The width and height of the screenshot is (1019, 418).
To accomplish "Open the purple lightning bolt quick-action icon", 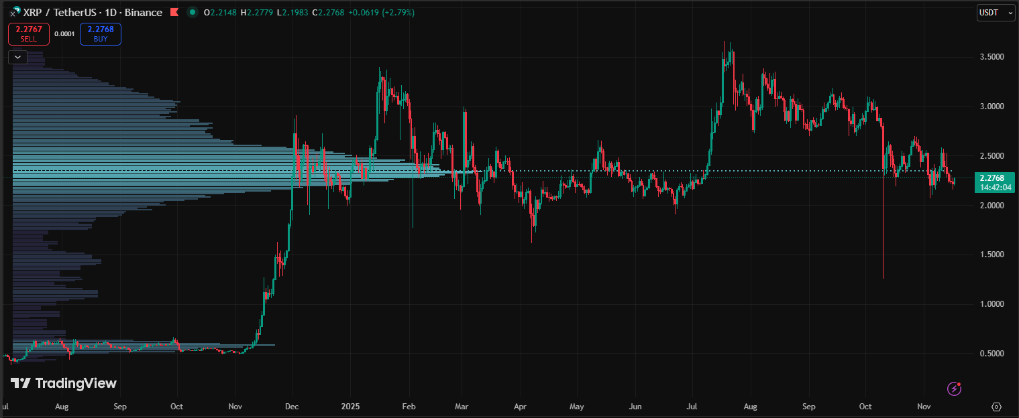I will coord(954,389).
